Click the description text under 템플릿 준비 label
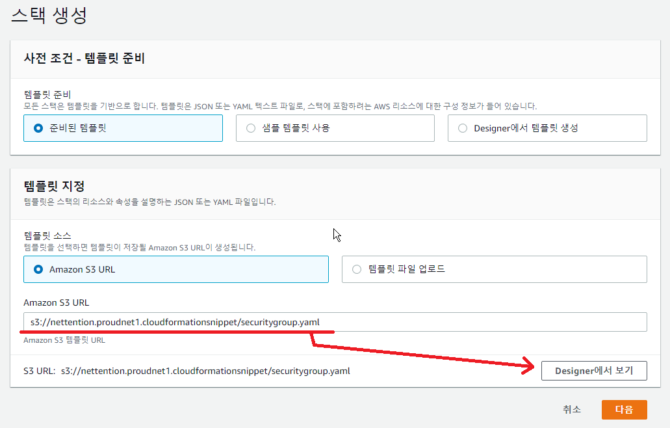Screen dimensions: 670x428 coord(279,105)
